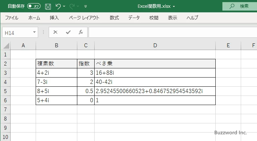
Task: Select exponent cell with value 2
Action: click(x=86, y=82)
